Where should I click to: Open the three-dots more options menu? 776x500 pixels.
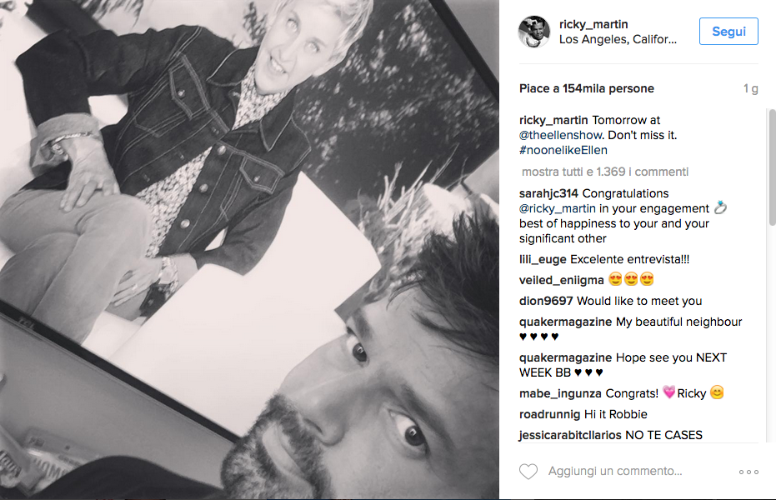[x=748, y=472]
